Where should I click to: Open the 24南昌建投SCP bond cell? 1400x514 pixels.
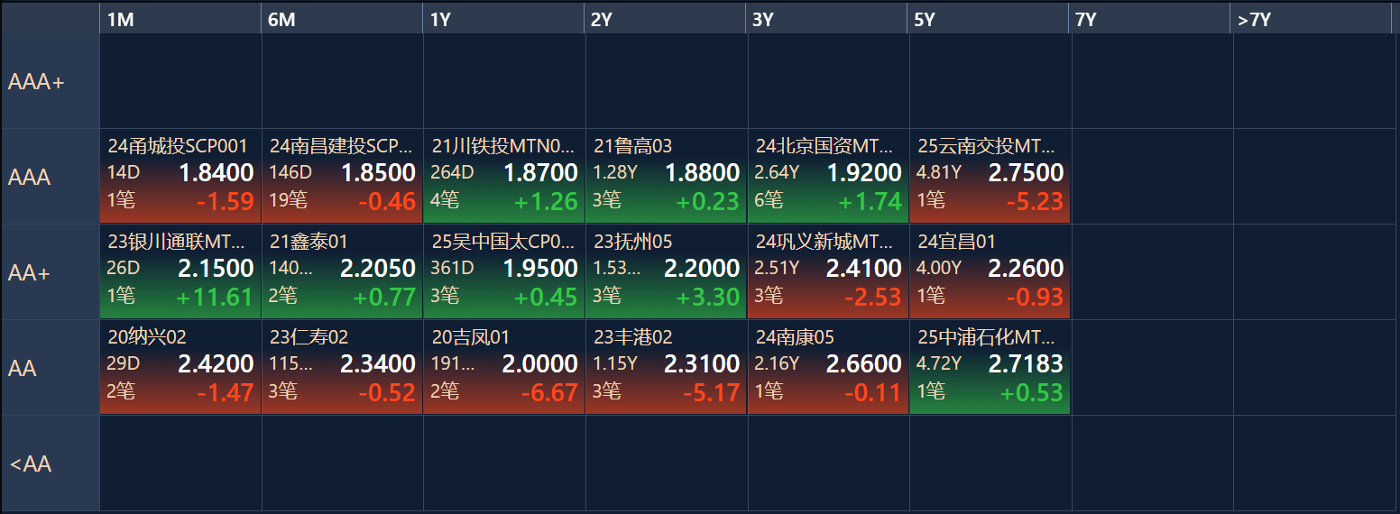pos(342,177)
